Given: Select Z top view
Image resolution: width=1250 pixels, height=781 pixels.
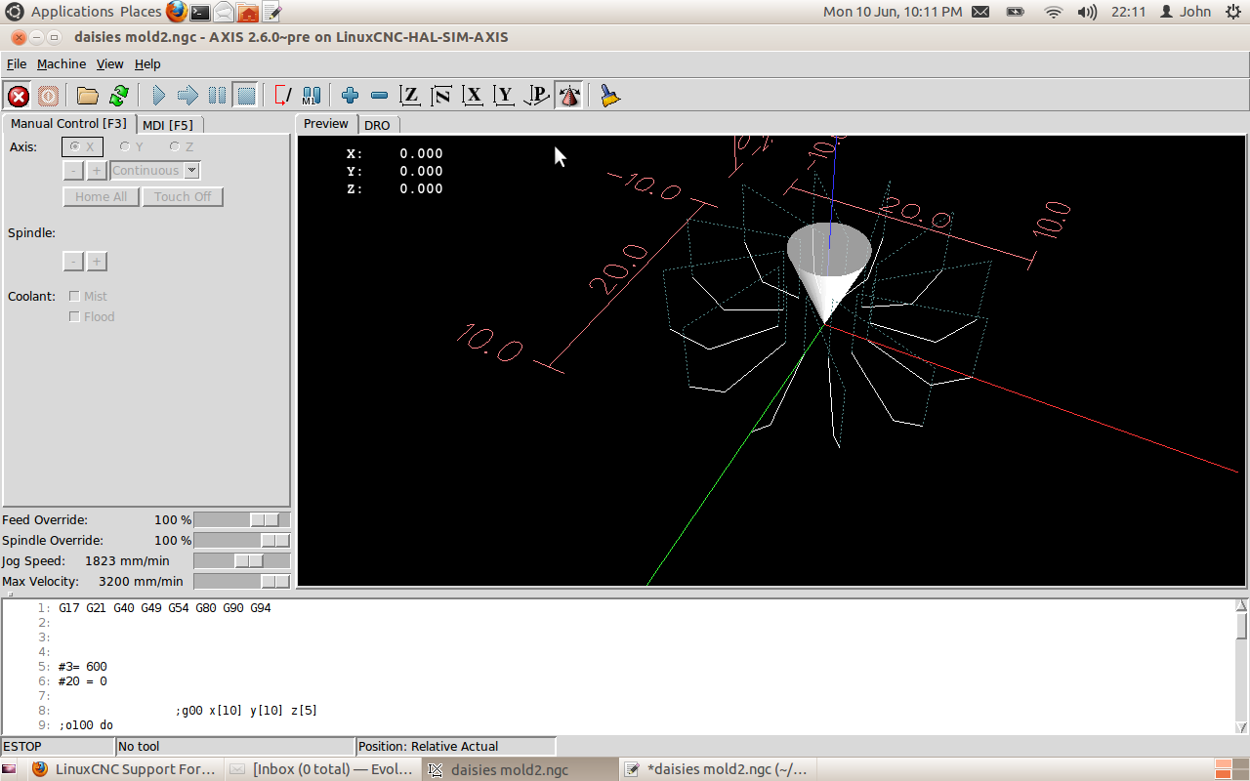Looking at the screenshot, I should [410, 96].
